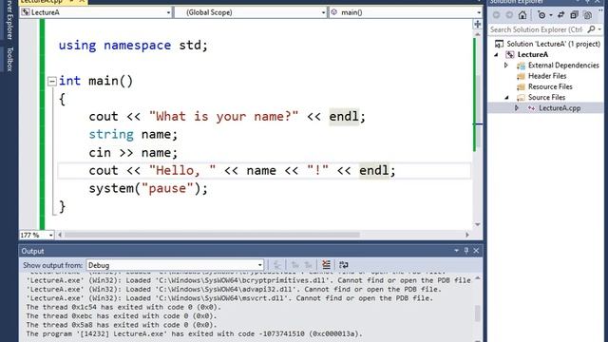Viewport: 608px width, 342px height.
Task: Select Resource Files in Solution Explorer
Action: 550,86
